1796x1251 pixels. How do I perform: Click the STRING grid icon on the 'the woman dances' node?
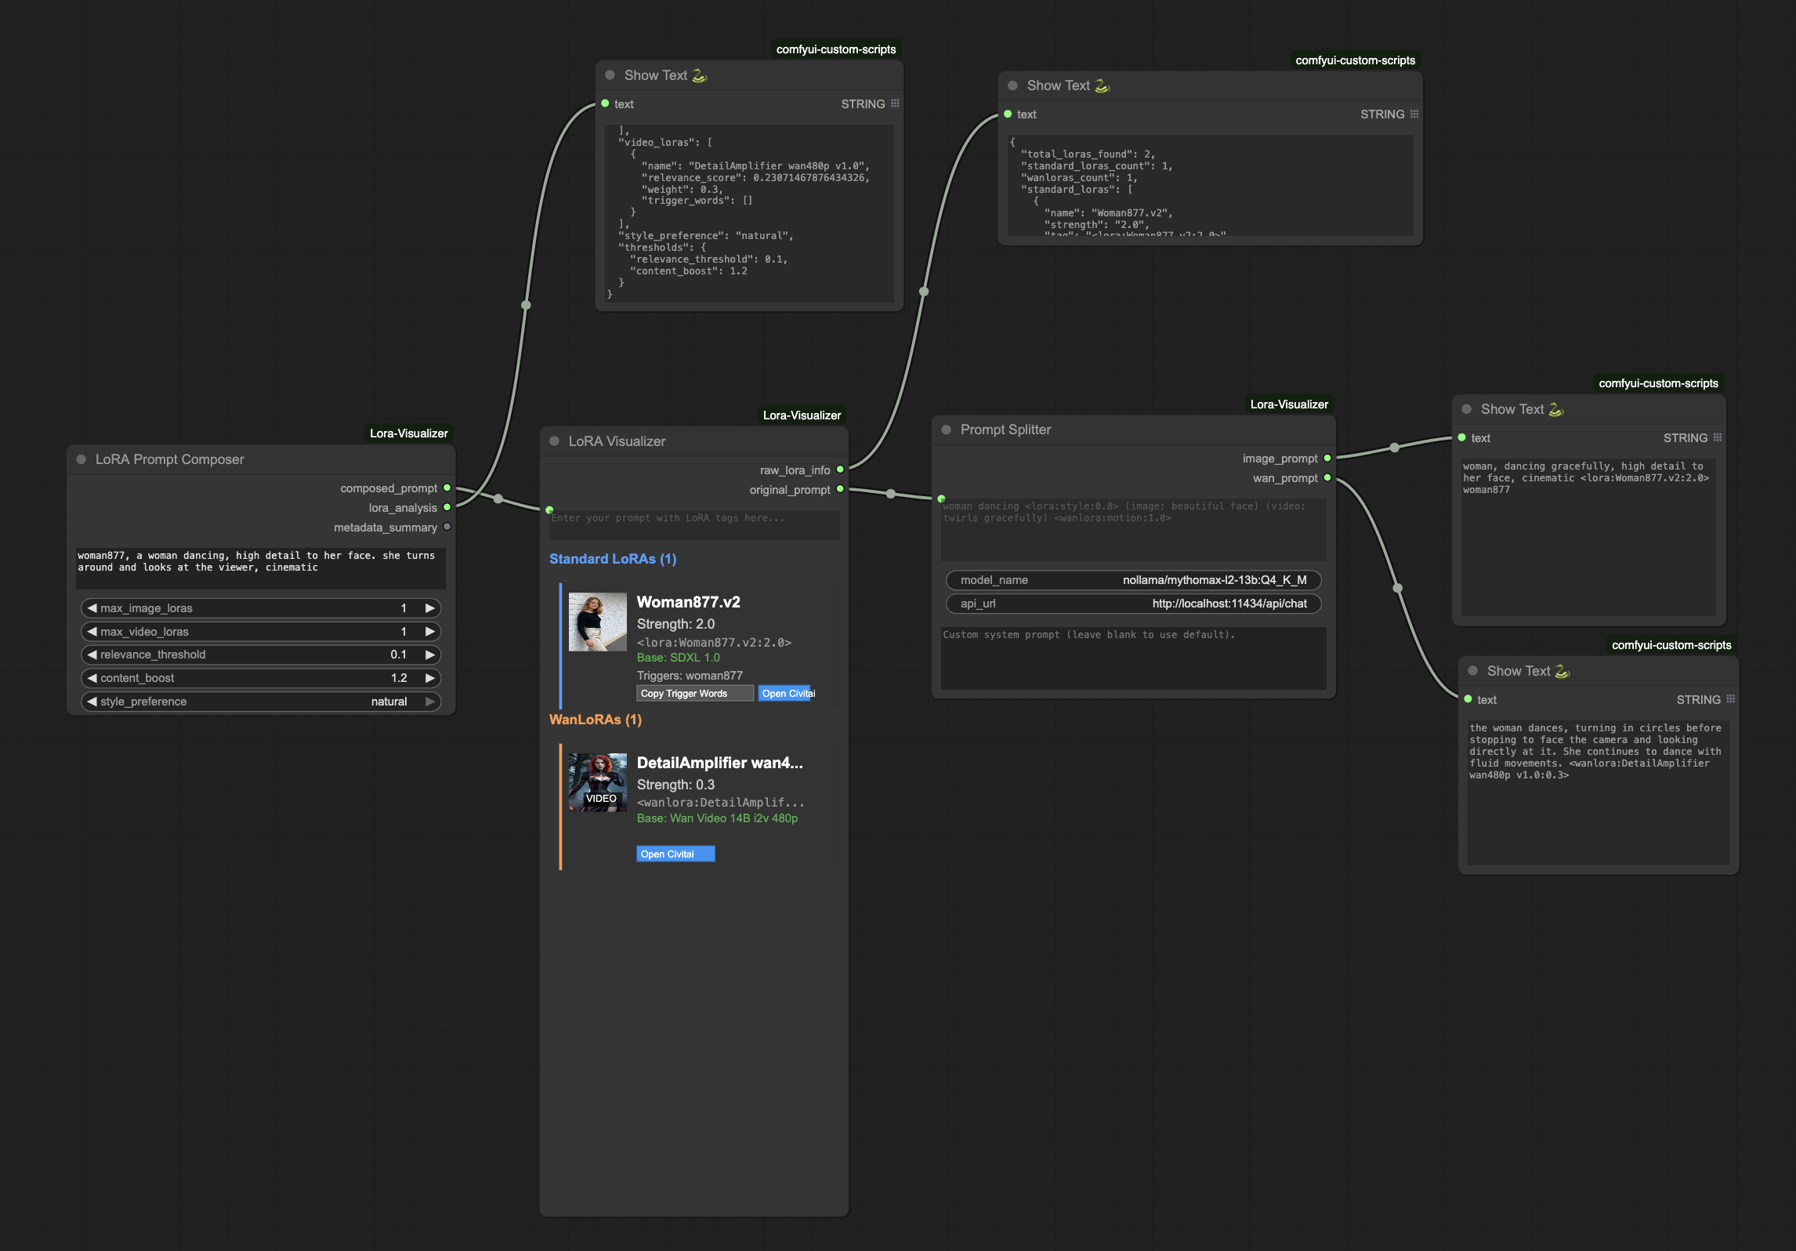(x=1731, y=699)
